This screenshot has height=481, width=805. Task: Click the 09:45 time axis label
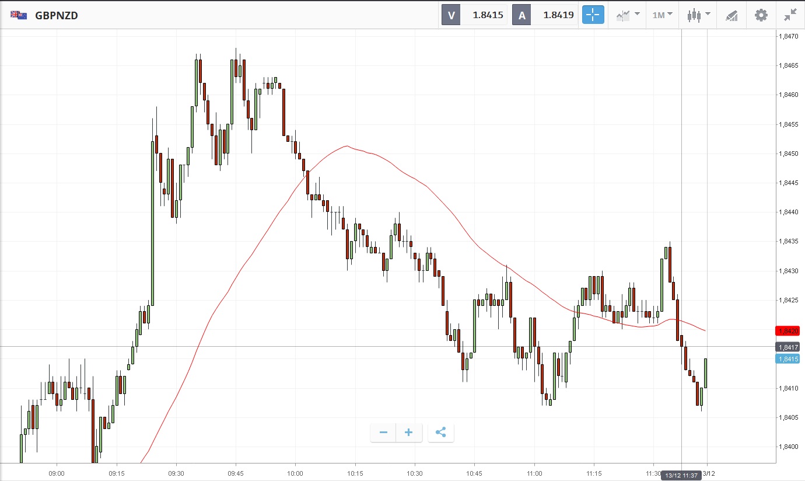pyautogui.click(x=236, y=473)
